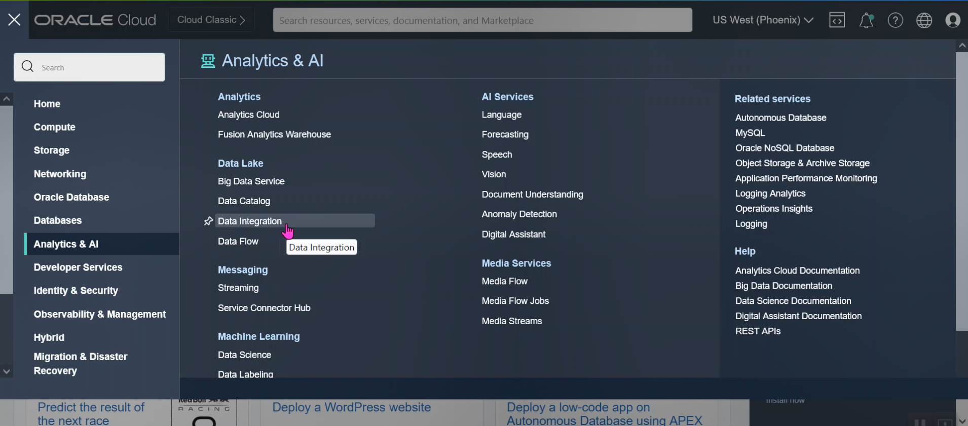Open the language globe icon
Screen dimensions: 968x426
click(924, 20)
